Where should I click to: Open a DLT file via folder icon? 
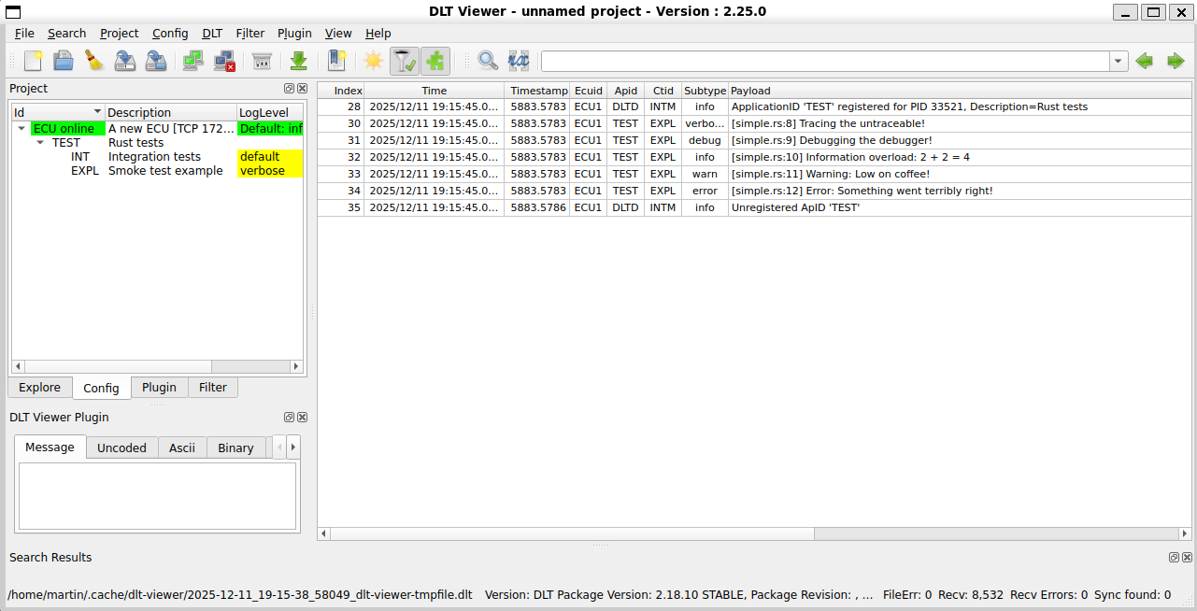point(63,62)
